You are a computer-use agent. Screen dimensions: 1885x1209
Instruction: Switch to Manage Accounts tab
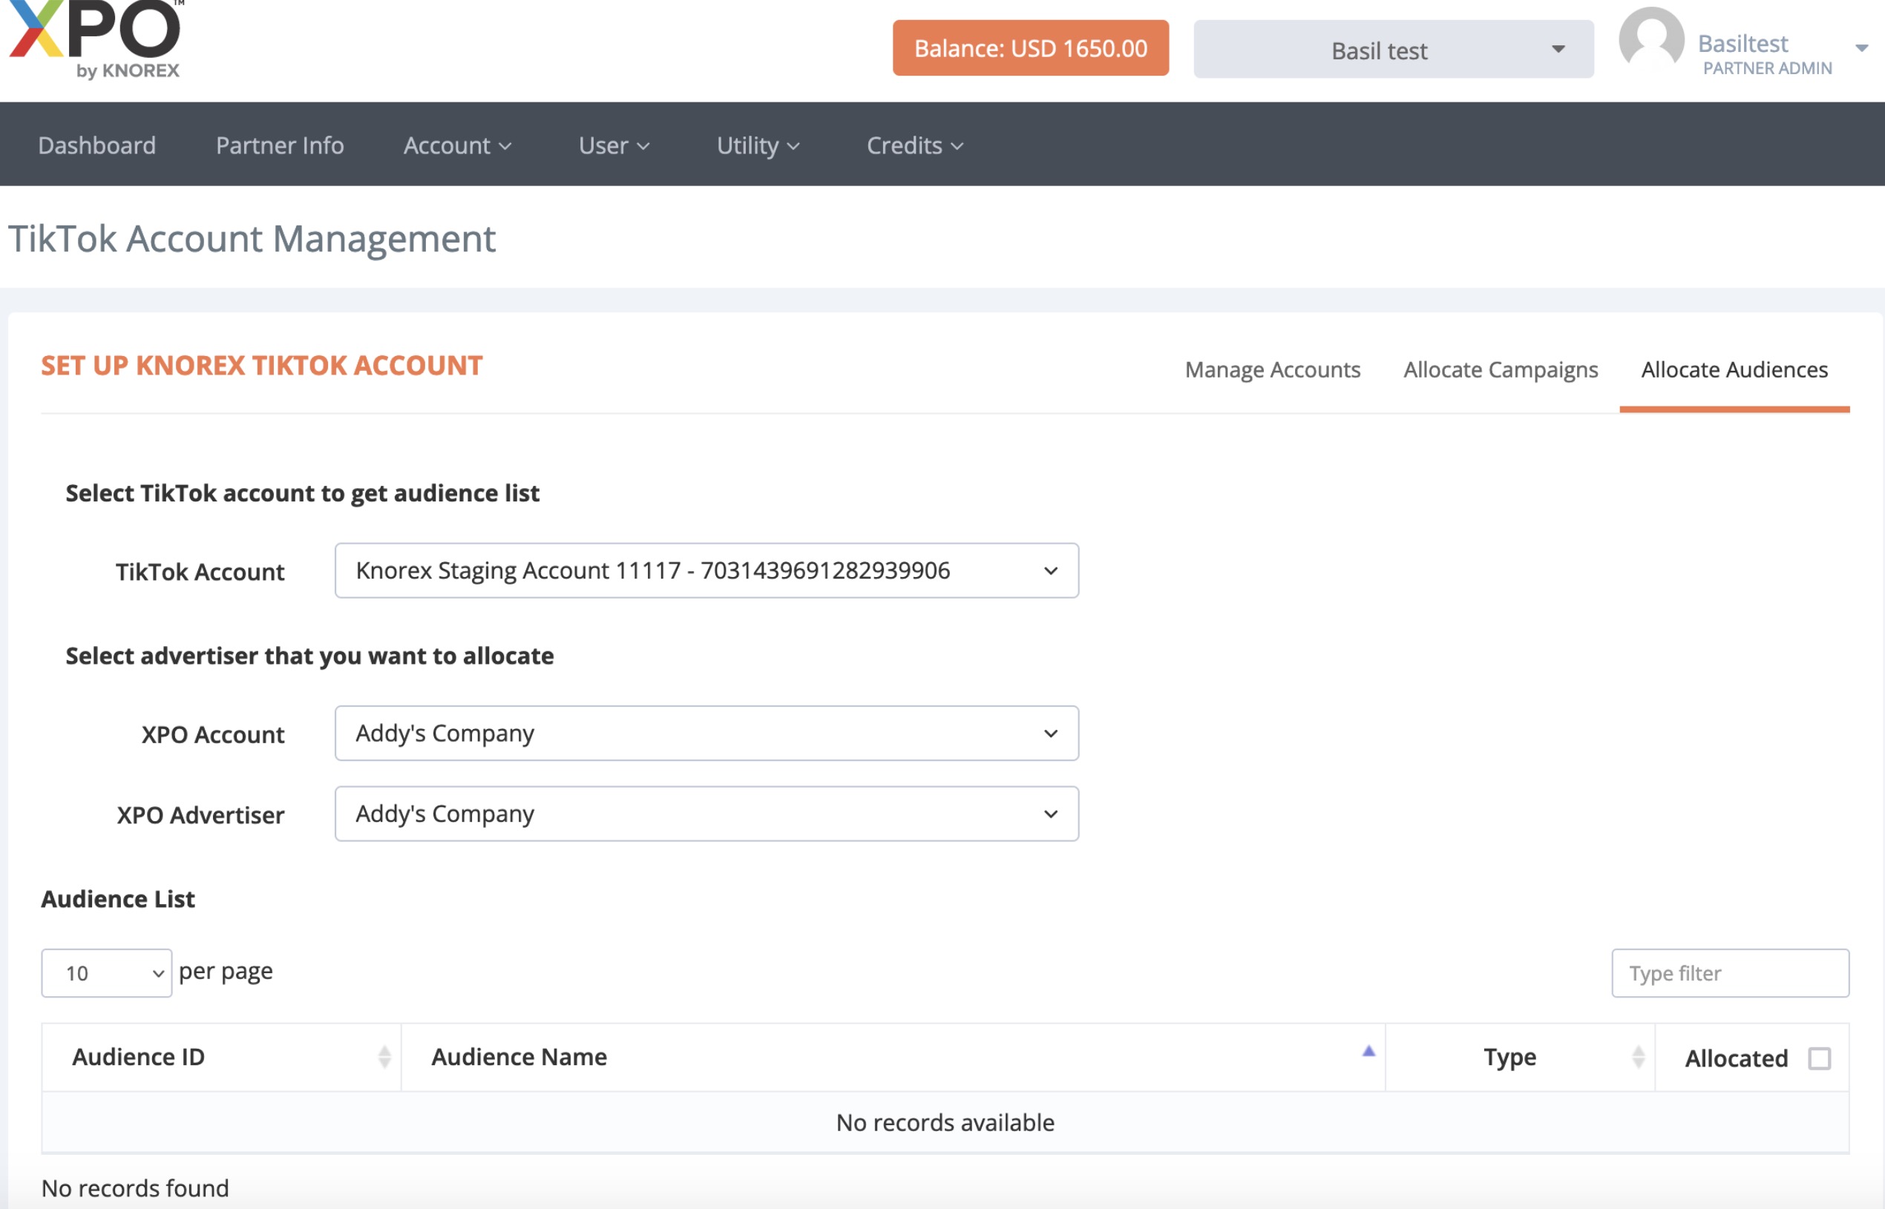[x=1271, y=370]
